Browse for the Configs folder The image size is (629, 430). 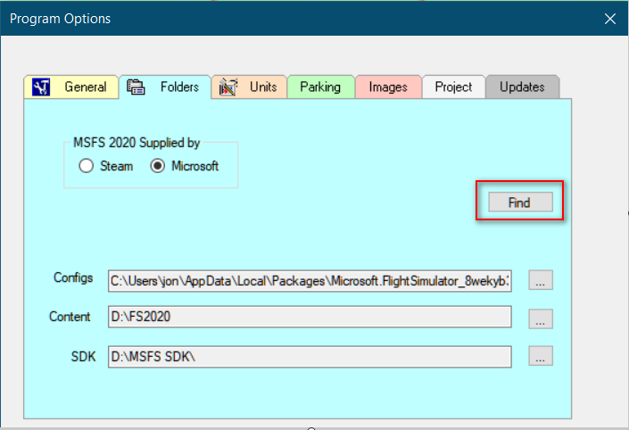(541, 280)
